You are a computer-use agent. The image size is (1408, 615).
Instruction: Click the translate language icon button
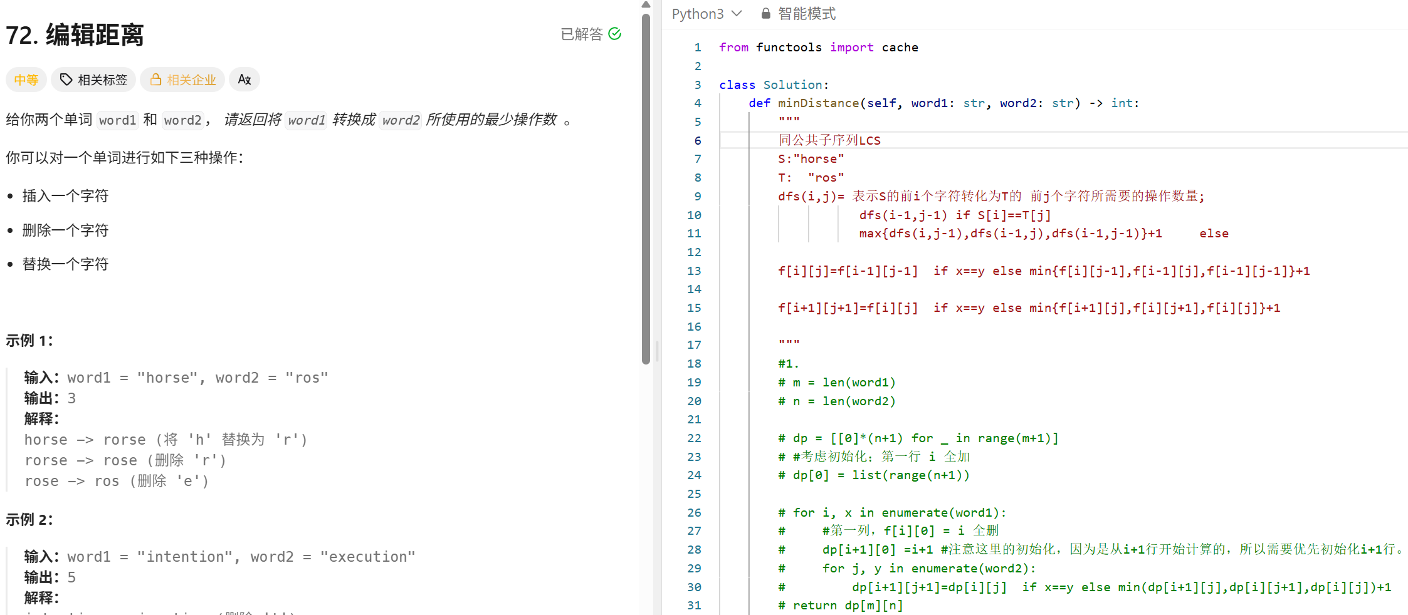(x=244, y=80)
